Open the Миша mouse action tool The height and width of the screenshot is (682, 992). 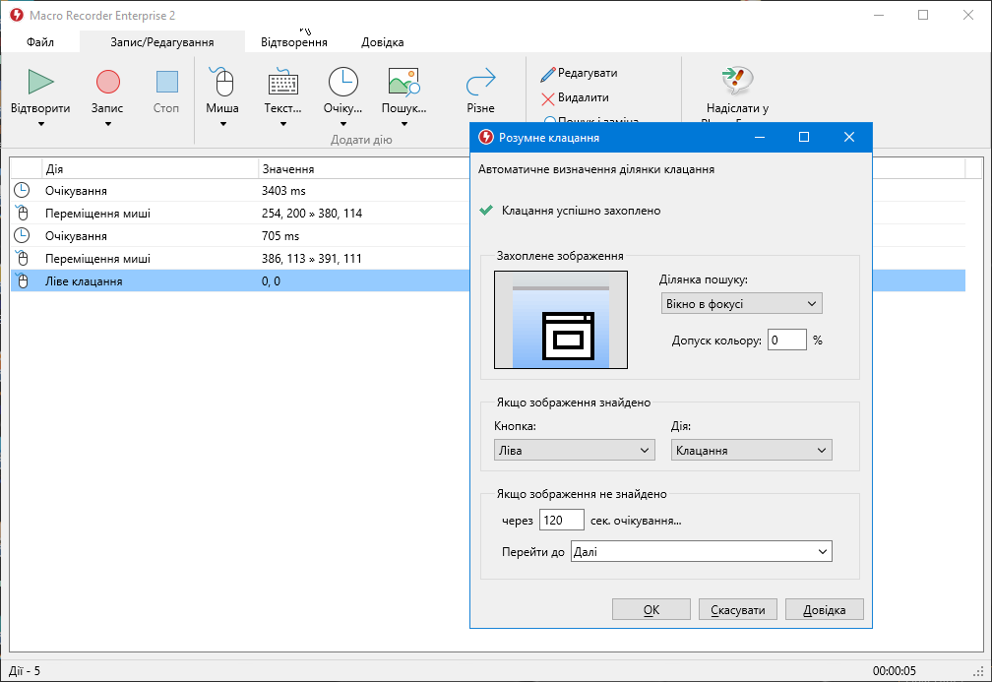[x=222, y=82]
